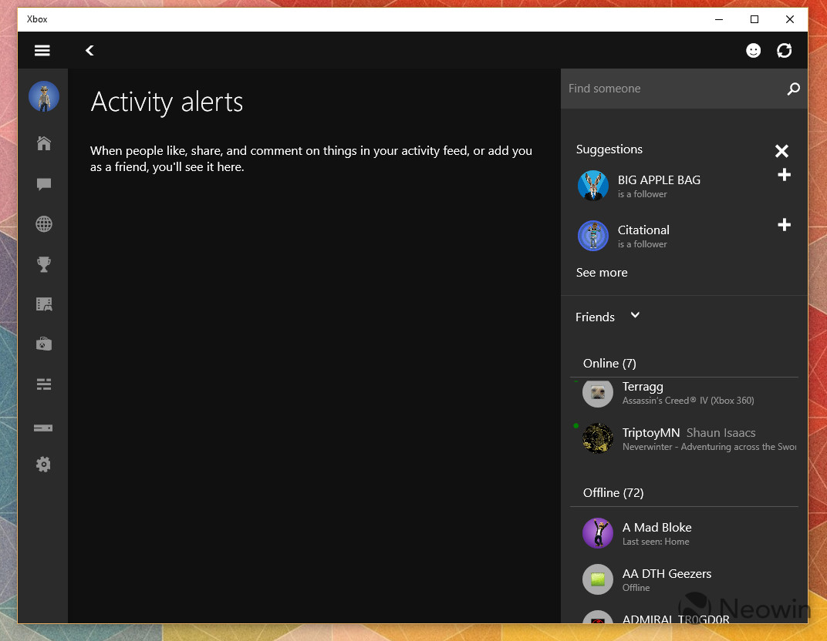
Task: Click See more suggestions
Action: (x=602, y=273)
